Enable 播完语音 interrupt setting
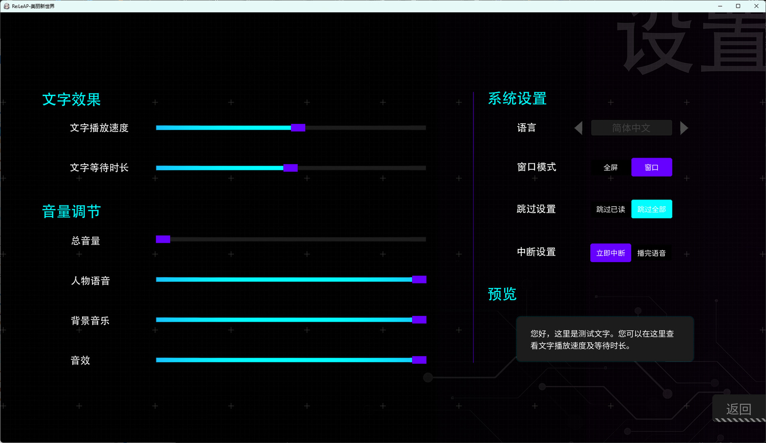This screenshot has width=766, height=443. click(x=651, y=253)
